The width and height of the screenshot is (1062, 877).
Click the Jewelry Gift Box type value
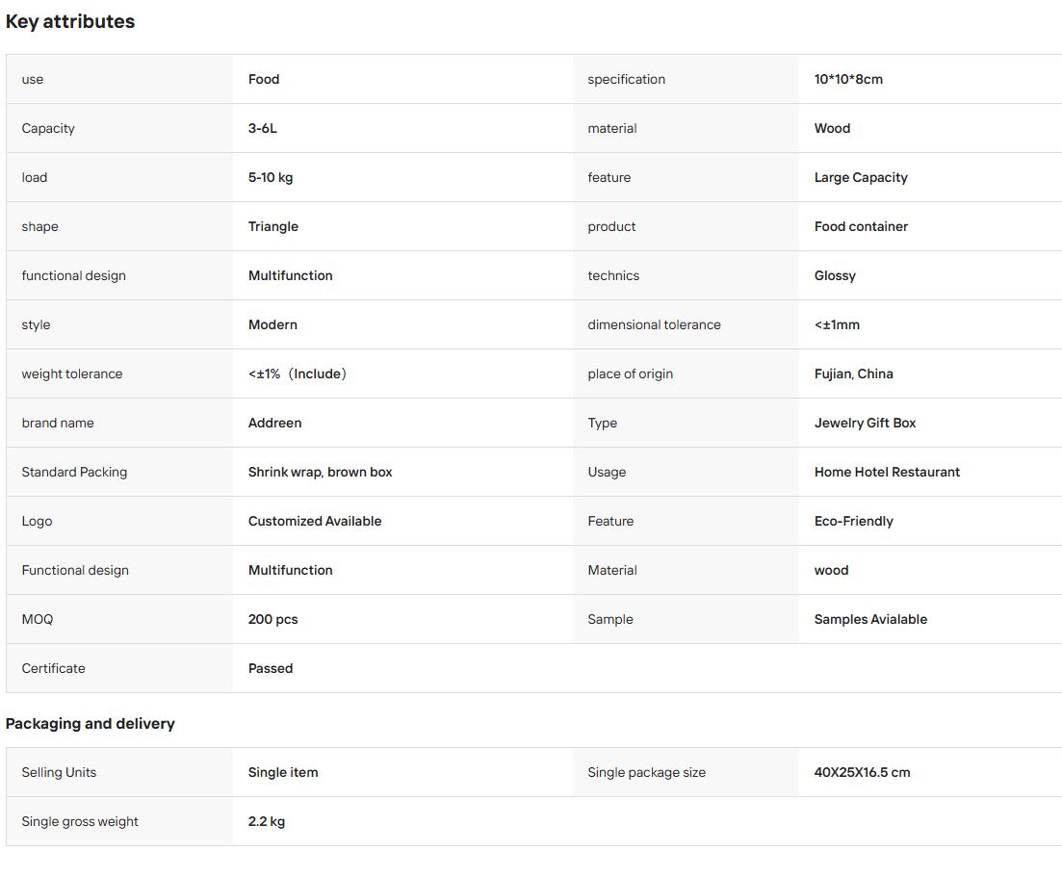click(x=865, y=423)
